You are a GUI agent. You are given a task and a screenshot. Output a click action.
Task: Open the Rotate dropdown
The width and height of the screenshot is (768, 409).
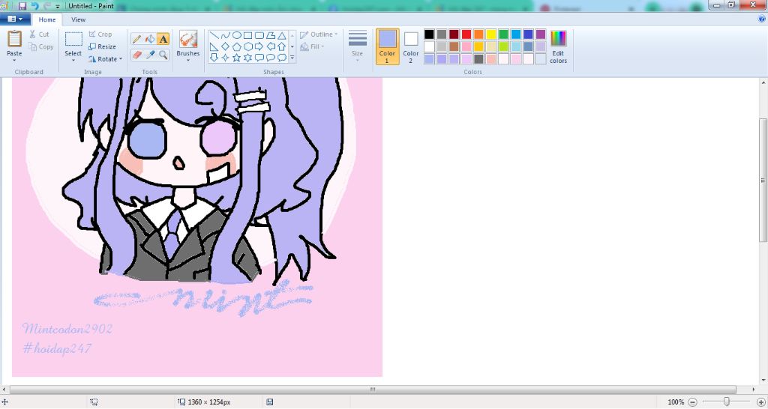(105, 58)
